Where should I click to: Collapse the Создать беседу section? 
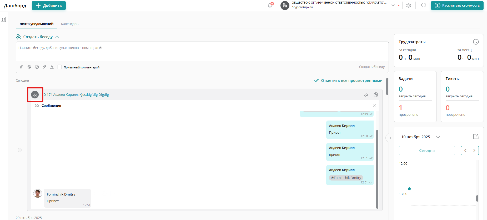[57, 37]
